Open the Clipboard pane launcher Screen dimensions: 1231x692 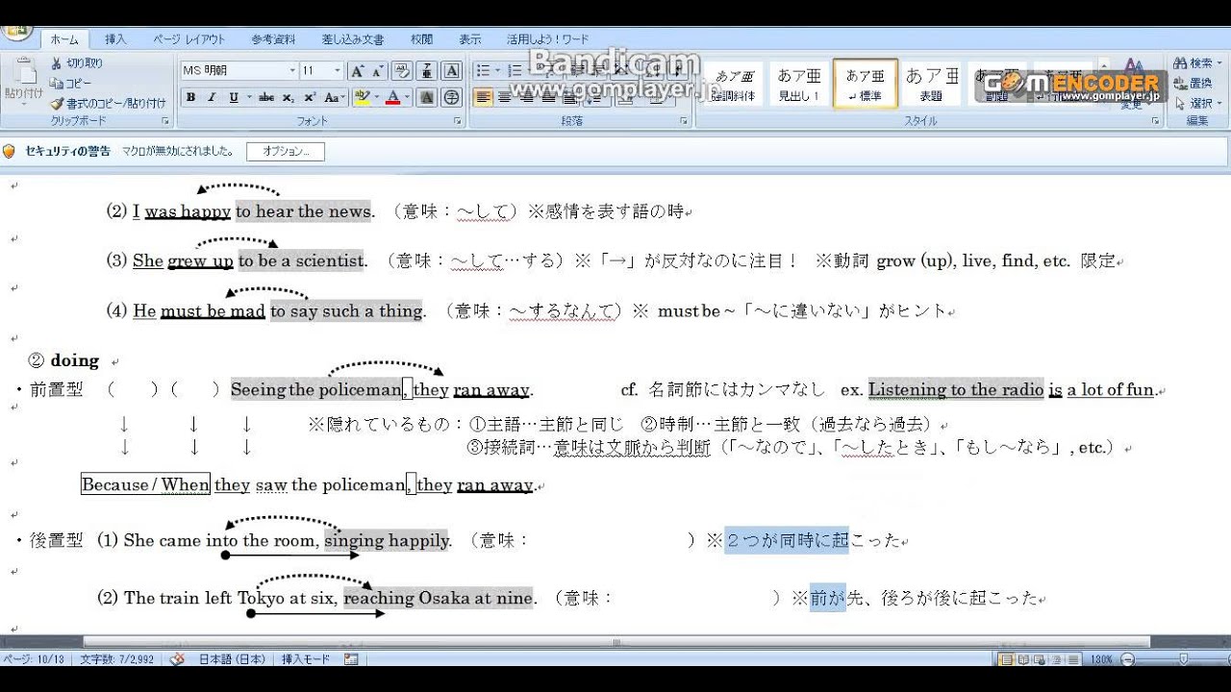tap(165, 122)
